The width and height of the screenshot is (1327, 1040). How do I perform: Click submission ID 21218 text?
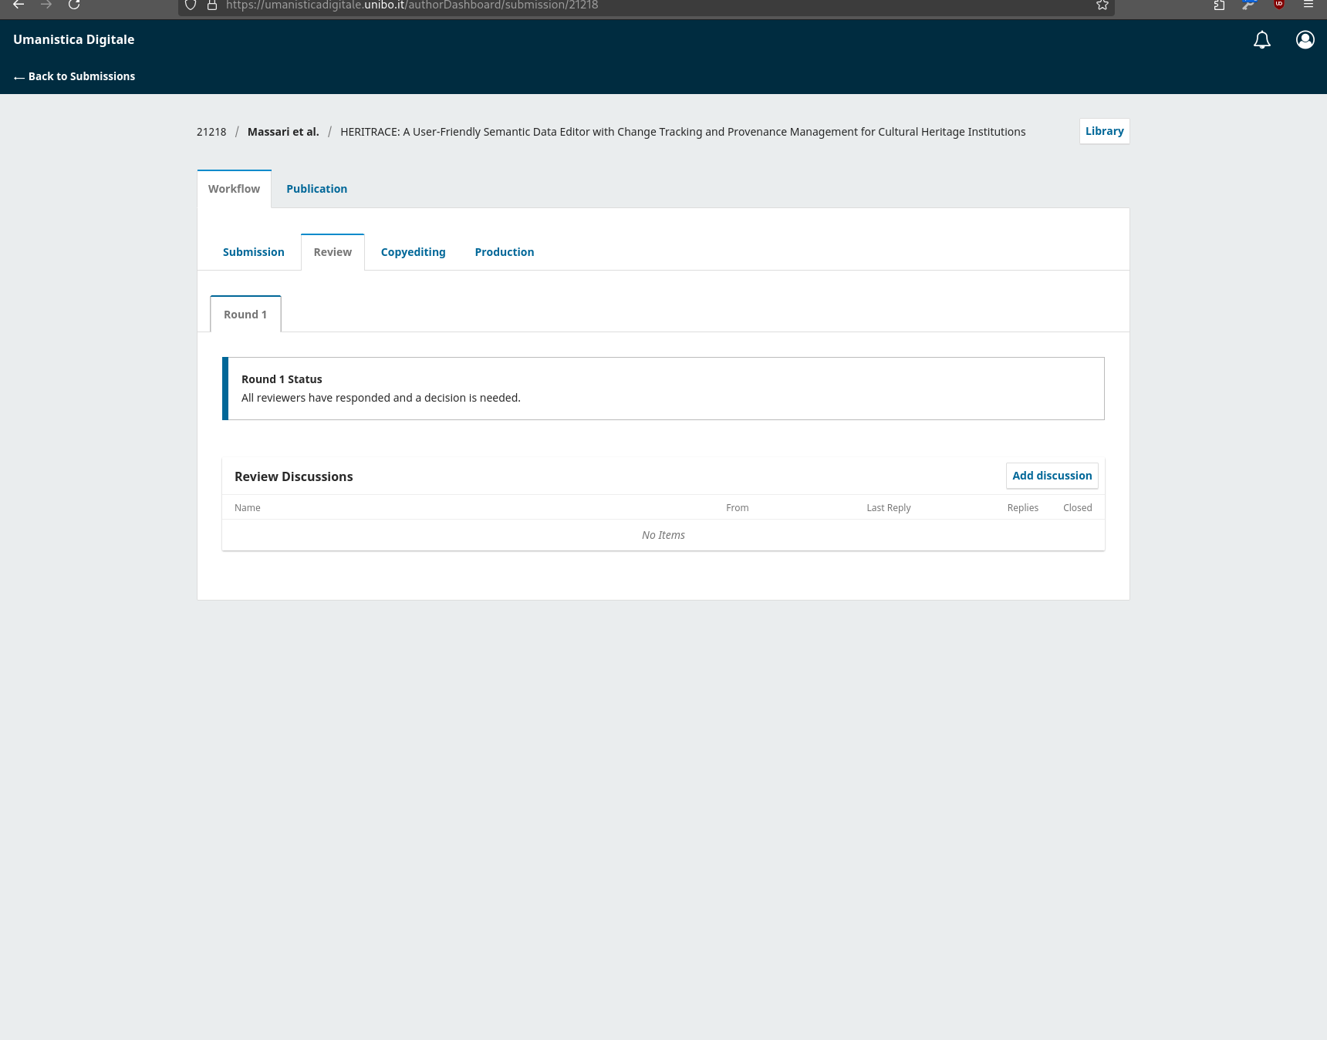pos(211,132)
